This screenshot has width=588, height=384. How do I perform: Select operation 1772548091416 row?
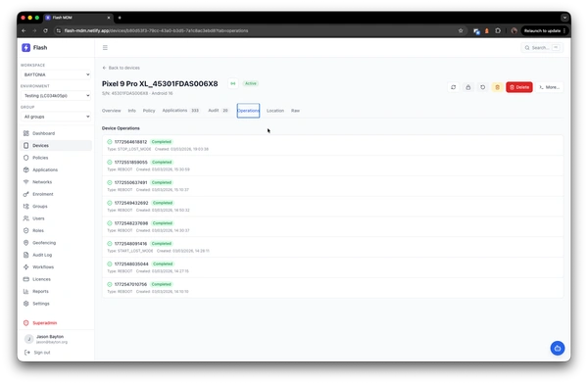[x=332, y=247]
